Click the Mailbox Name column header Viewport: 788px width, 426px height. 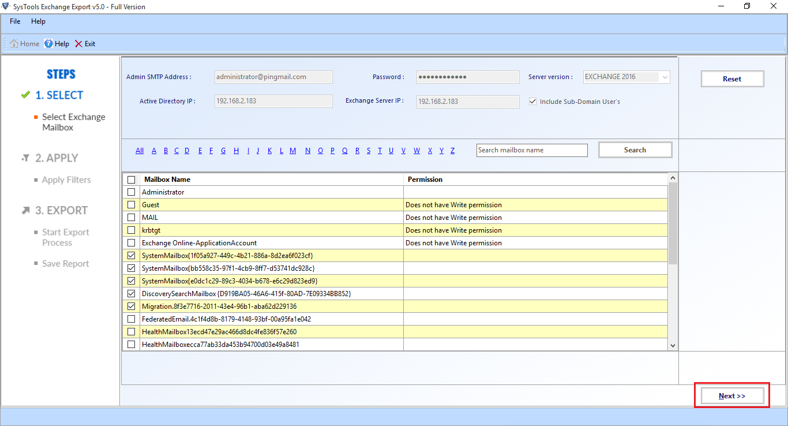272,180
